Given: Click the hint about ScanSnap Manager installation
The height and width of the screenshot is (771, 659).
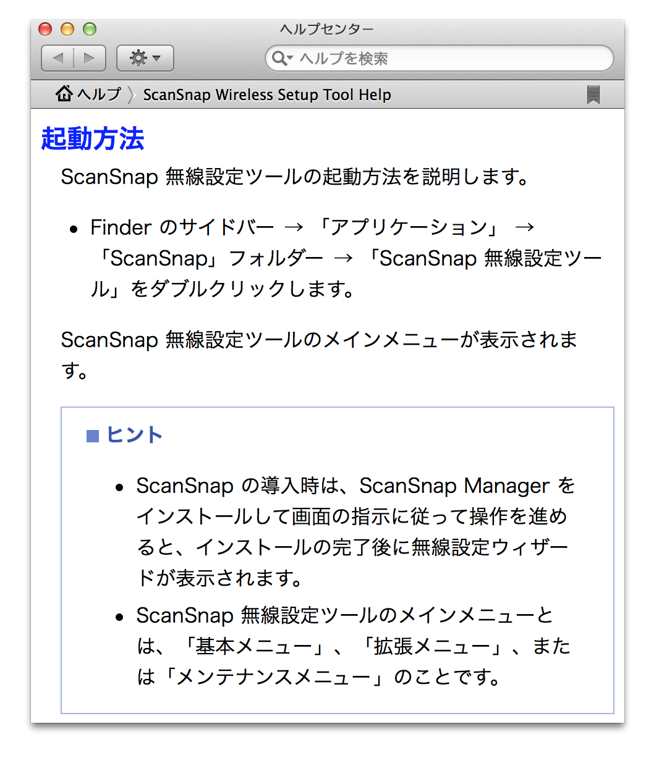Looking at the screenshot, I should click(x=355, y=531).
